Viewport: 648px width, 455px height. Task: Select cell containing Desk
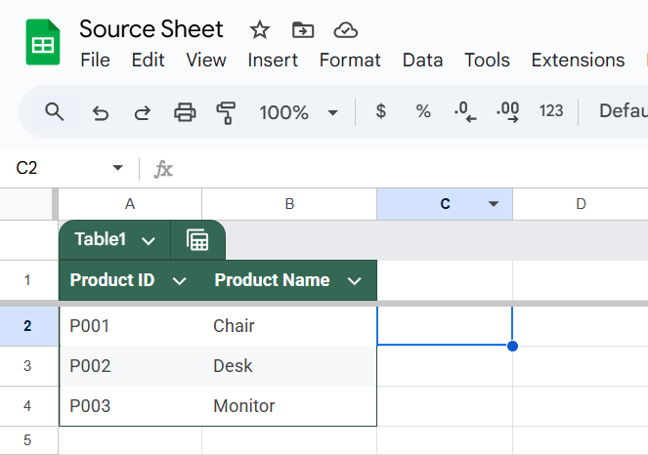[289, 366]
